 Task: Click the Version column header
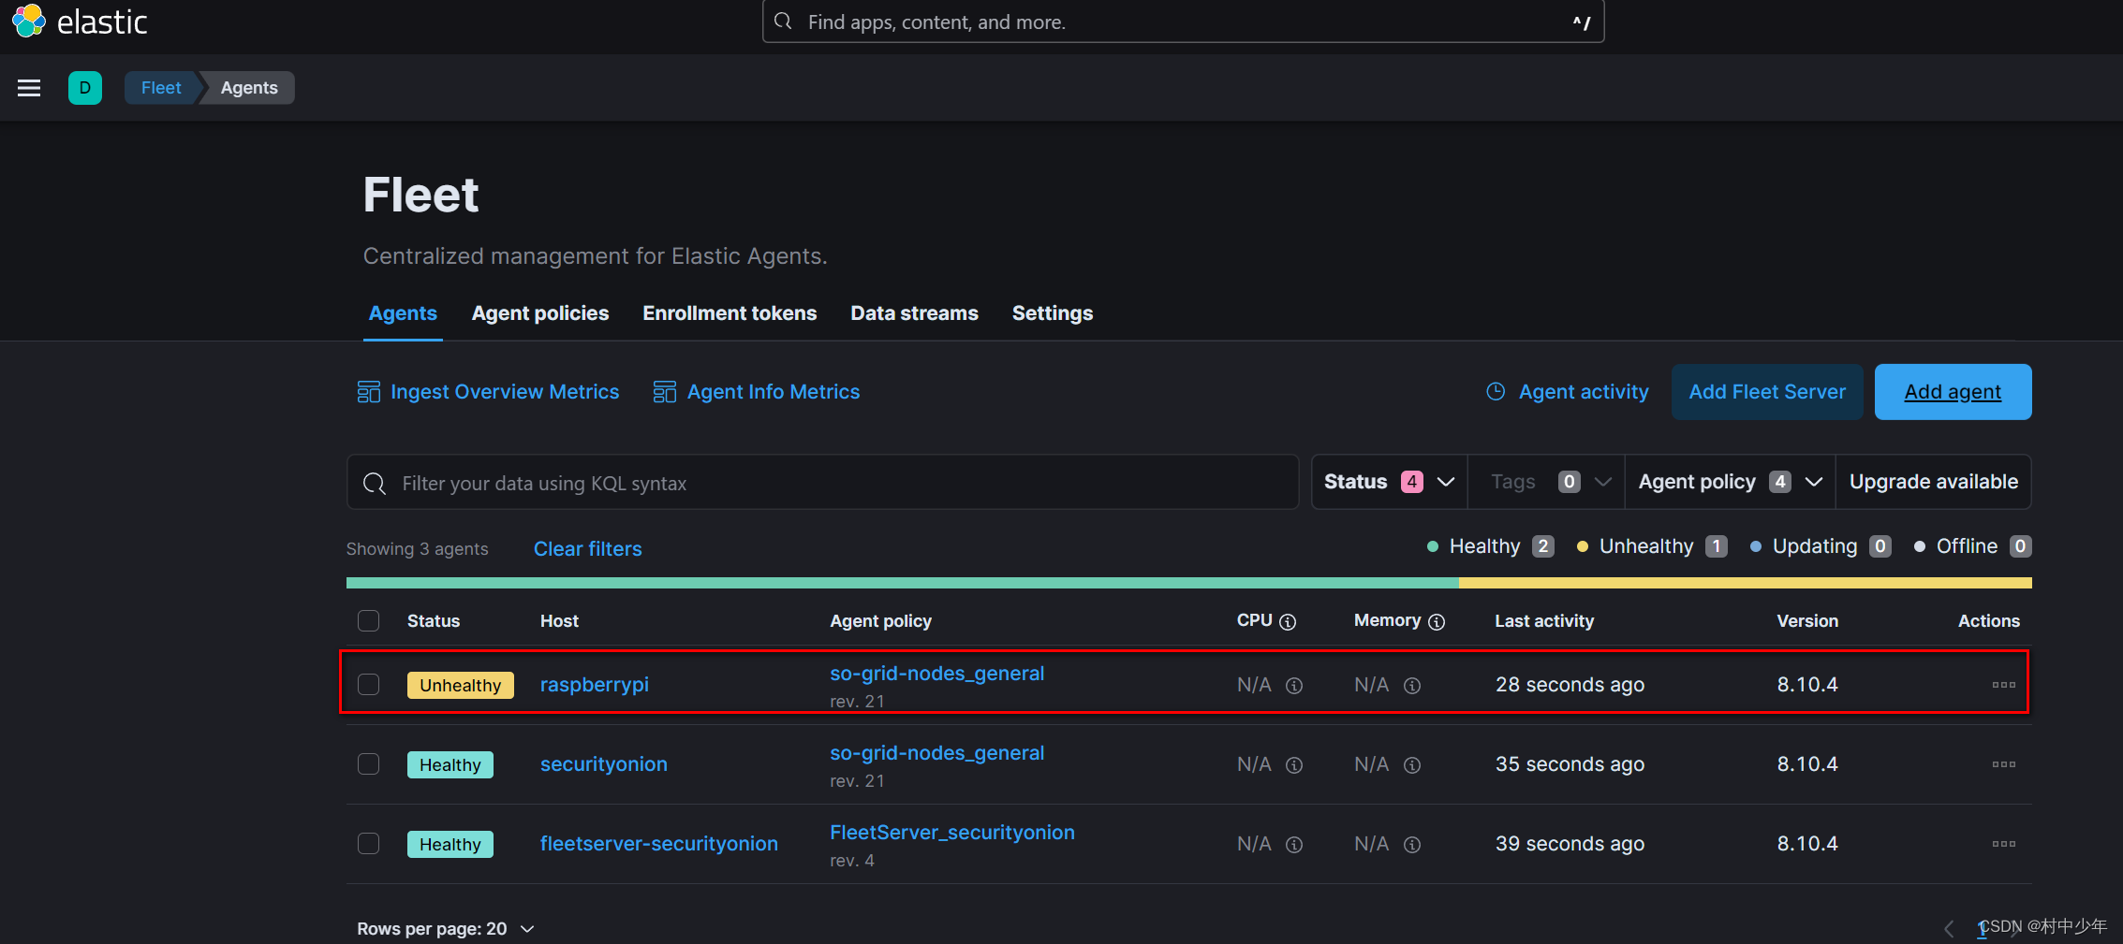(1807, 621)
